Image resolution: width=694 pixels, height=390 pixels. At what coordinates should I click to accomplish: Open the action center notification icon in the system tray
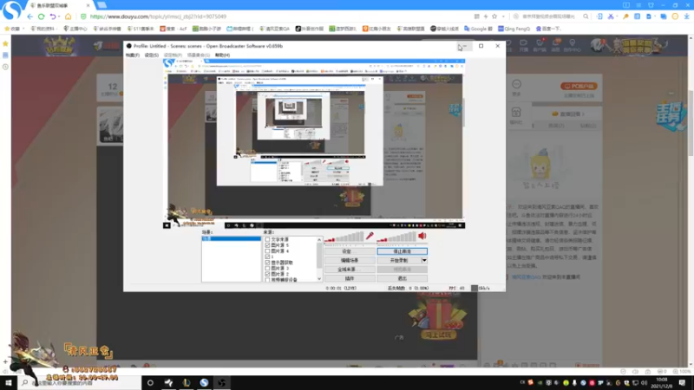(x=682, y=382)
